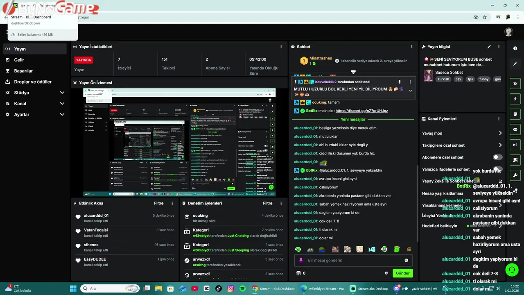524x295 pixels.
Task: Send message with Gönder button
Action: click(x=402, y=273)
